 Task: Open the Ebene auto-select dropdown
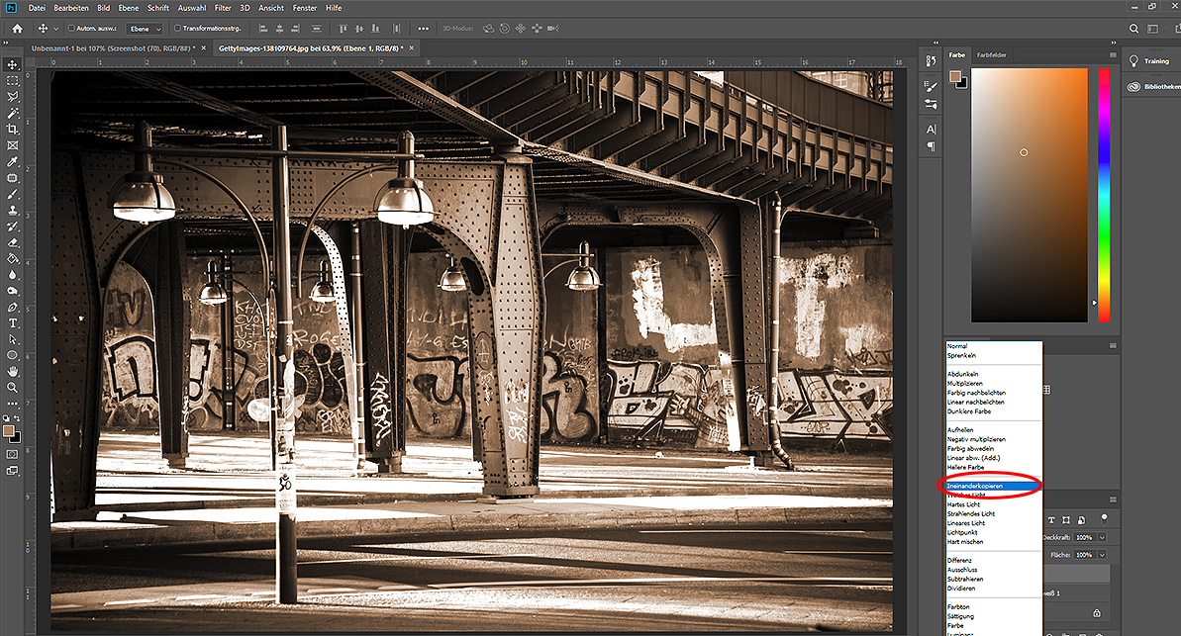[x=145, y=29]
